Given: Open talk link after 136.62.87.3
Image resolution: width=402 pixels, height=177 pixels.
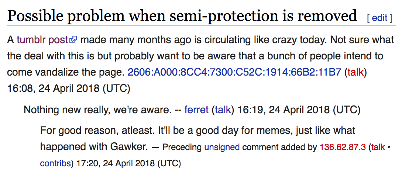Looking at the screenshot, I should pyautogui.click(x=378, y=147).
